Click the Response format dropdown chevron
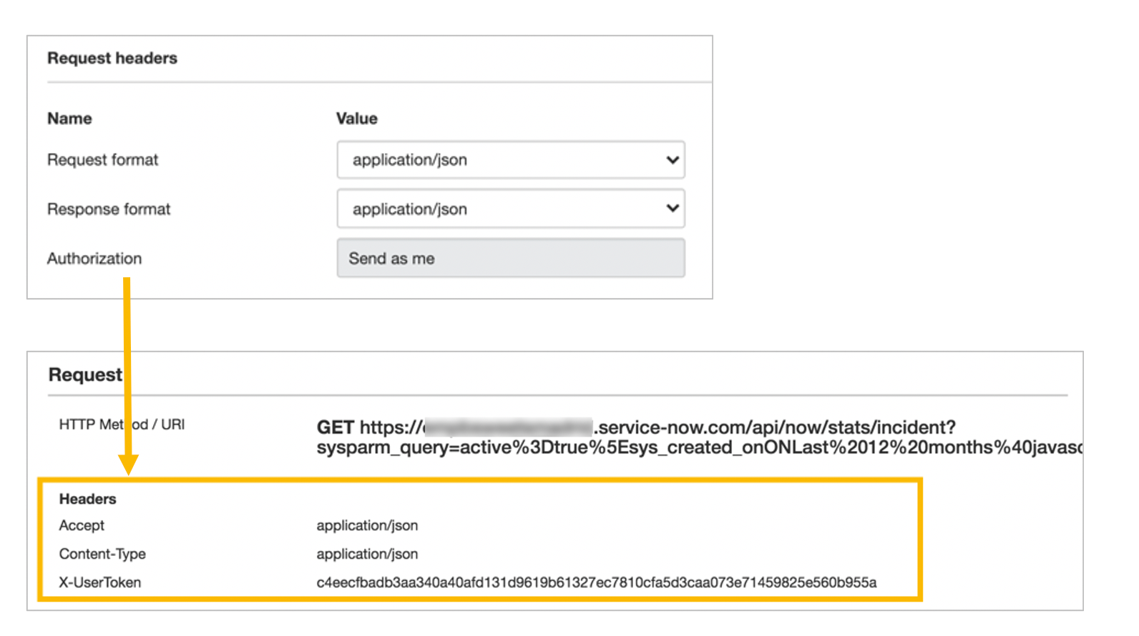 (671, 208)
